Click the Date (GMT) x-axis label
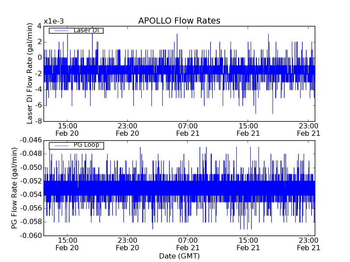Viewport: 350px width, 262px height. [x=179, y=256]
